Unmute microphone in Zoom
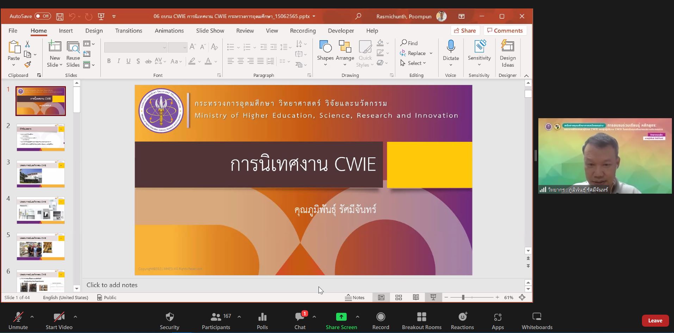This screenshot has width=674, height=333. point(18,321)
